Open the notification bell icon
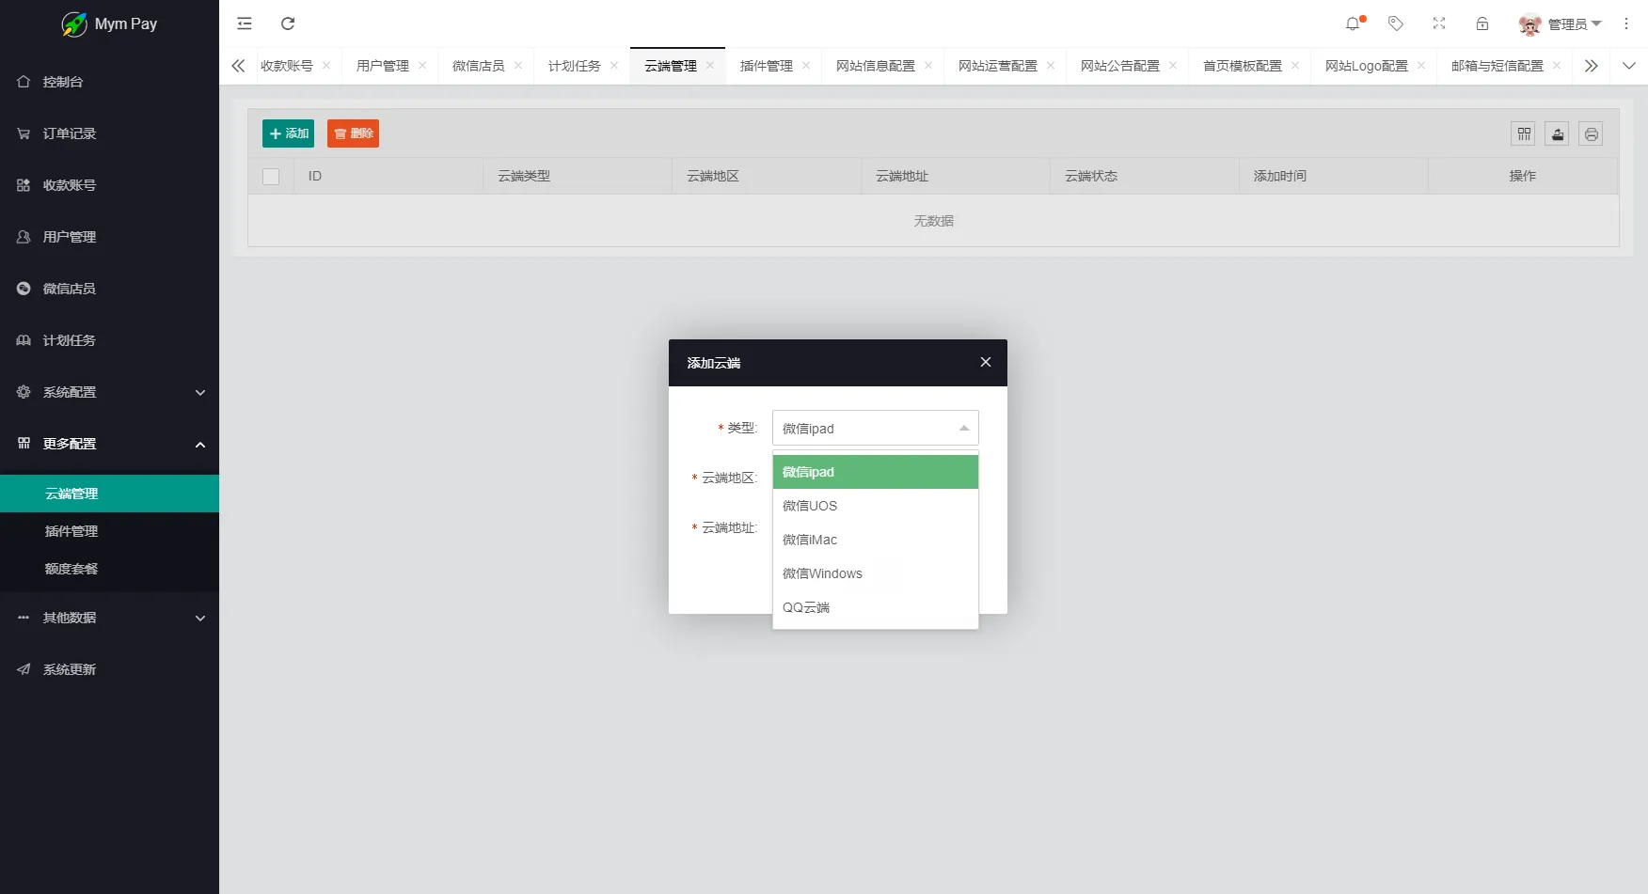The height and width of the screenshot is (894, 1648). point(1355,23)
